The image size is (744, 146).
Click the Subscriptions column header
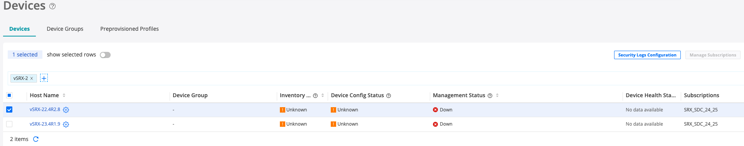[x=702, y=95]
